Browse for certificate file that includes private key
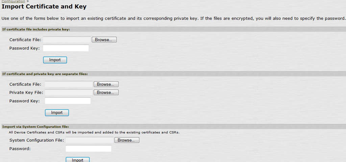This screenshot has width=346, height=162. click(104, 40)
